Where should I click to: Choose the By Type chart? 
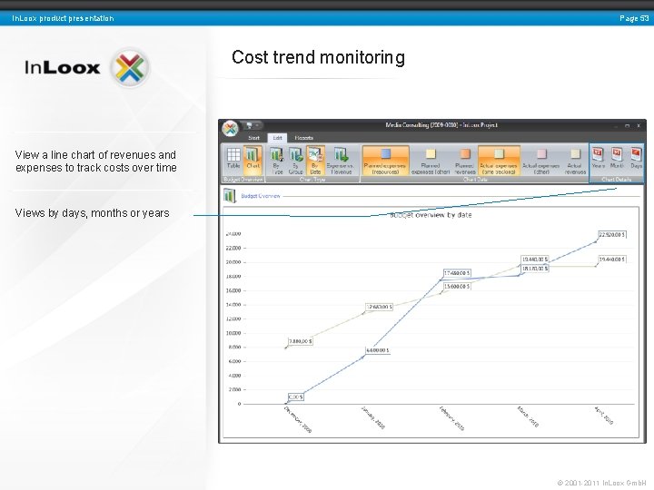276,161
